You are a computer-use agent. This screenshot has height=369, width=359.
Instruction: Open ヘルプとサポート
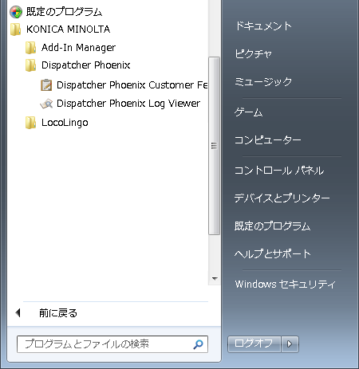[x=273, y=253]
